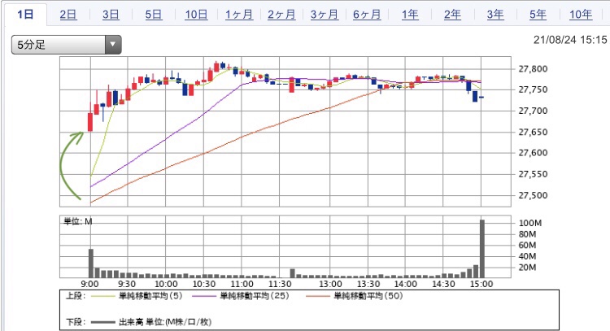
Task: Click the 40M volume axis label
Action: (528, 256)
